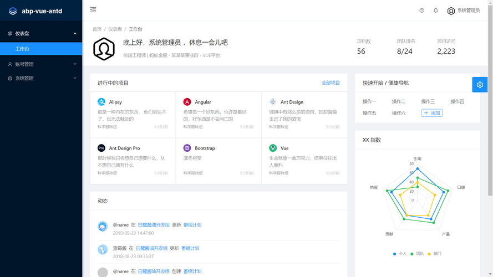Open the 全部项目 link
Viewport: 493px width, 277px height.
(331, 83)
